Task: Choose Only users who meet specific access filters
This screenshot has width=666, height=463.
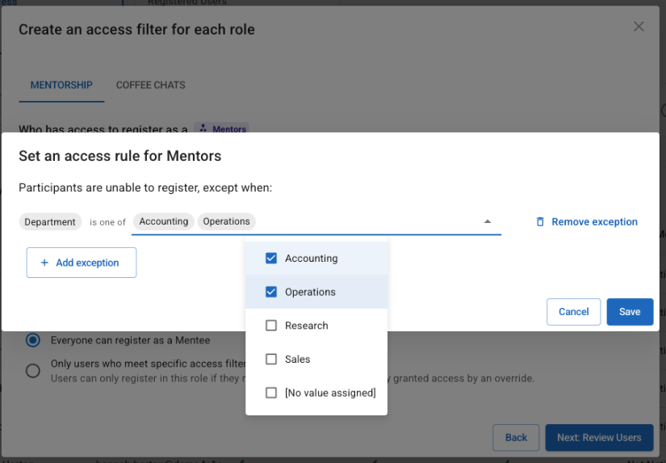Action: (33, 371)
